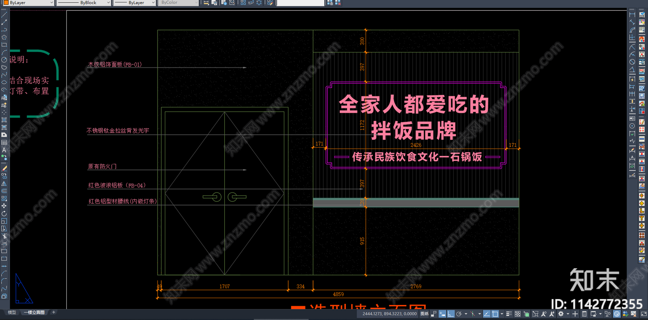Click the orange ByLayer color swatch
This screenshot has height=320, width=648.
6,2
